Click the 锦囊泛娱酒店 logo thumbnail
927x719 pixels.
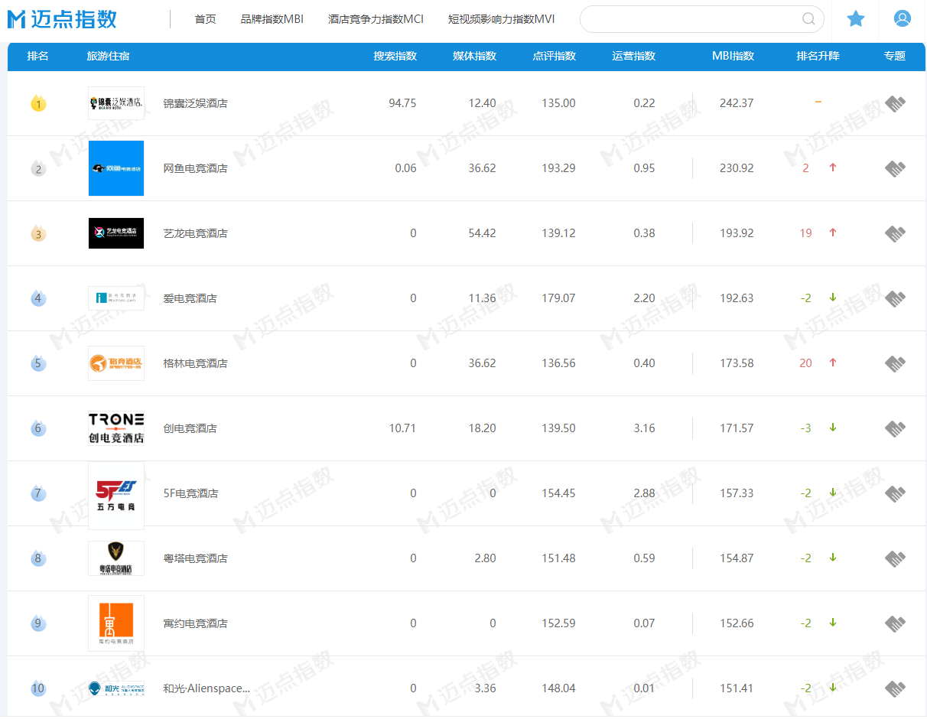(x=116, y=103)
